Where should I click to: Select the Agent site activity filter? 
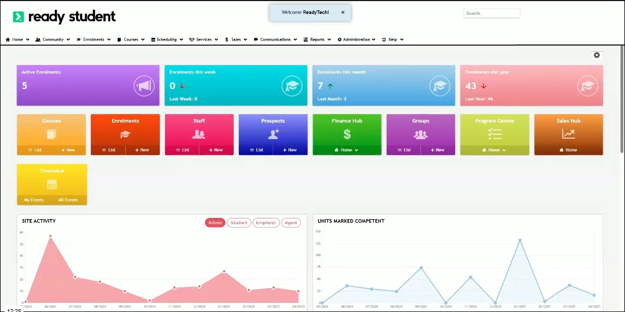tap(291, 223)
